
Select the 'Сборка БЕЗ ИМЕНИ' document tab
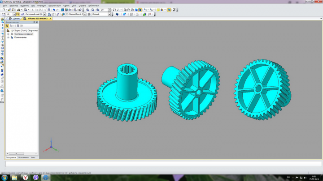point(38,19)
